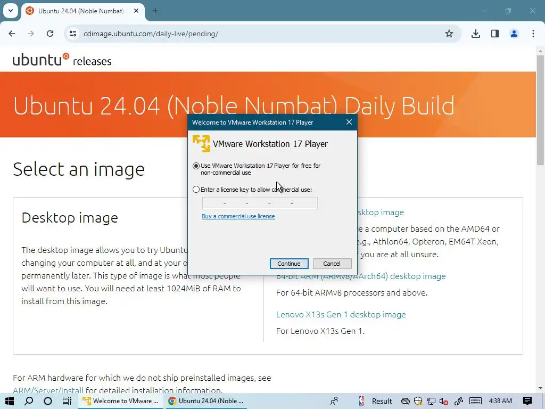Click the Chrome address bar URL
This screenshot has height=409, width=545.
[x=151, y=34]
